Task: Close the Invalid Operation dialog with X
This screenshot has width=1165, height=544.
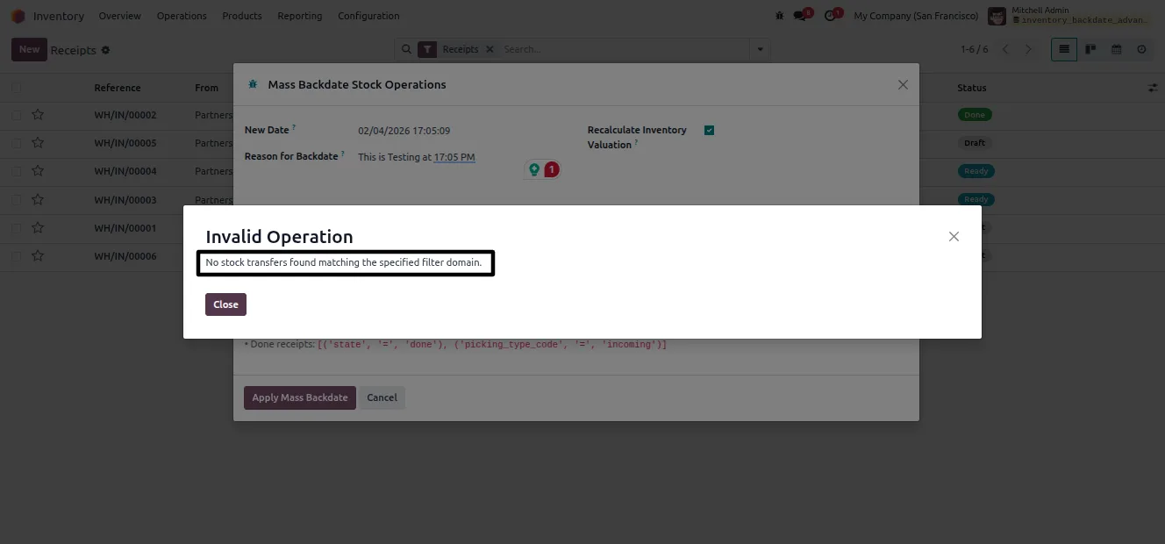Action: (954, 237)
